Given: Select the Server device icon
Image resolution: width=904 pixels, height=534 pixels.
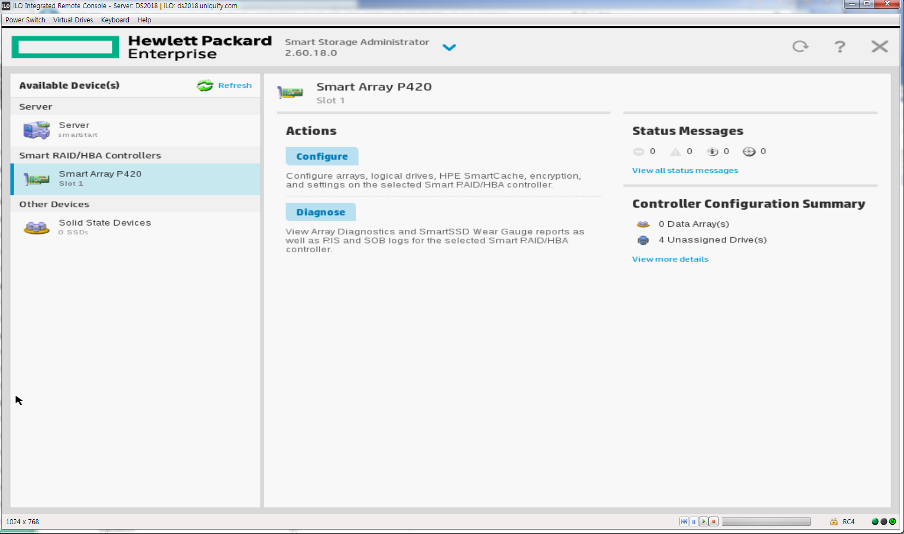Looking at the screenshot, I should pyautogui.click(x=37, y=130).
